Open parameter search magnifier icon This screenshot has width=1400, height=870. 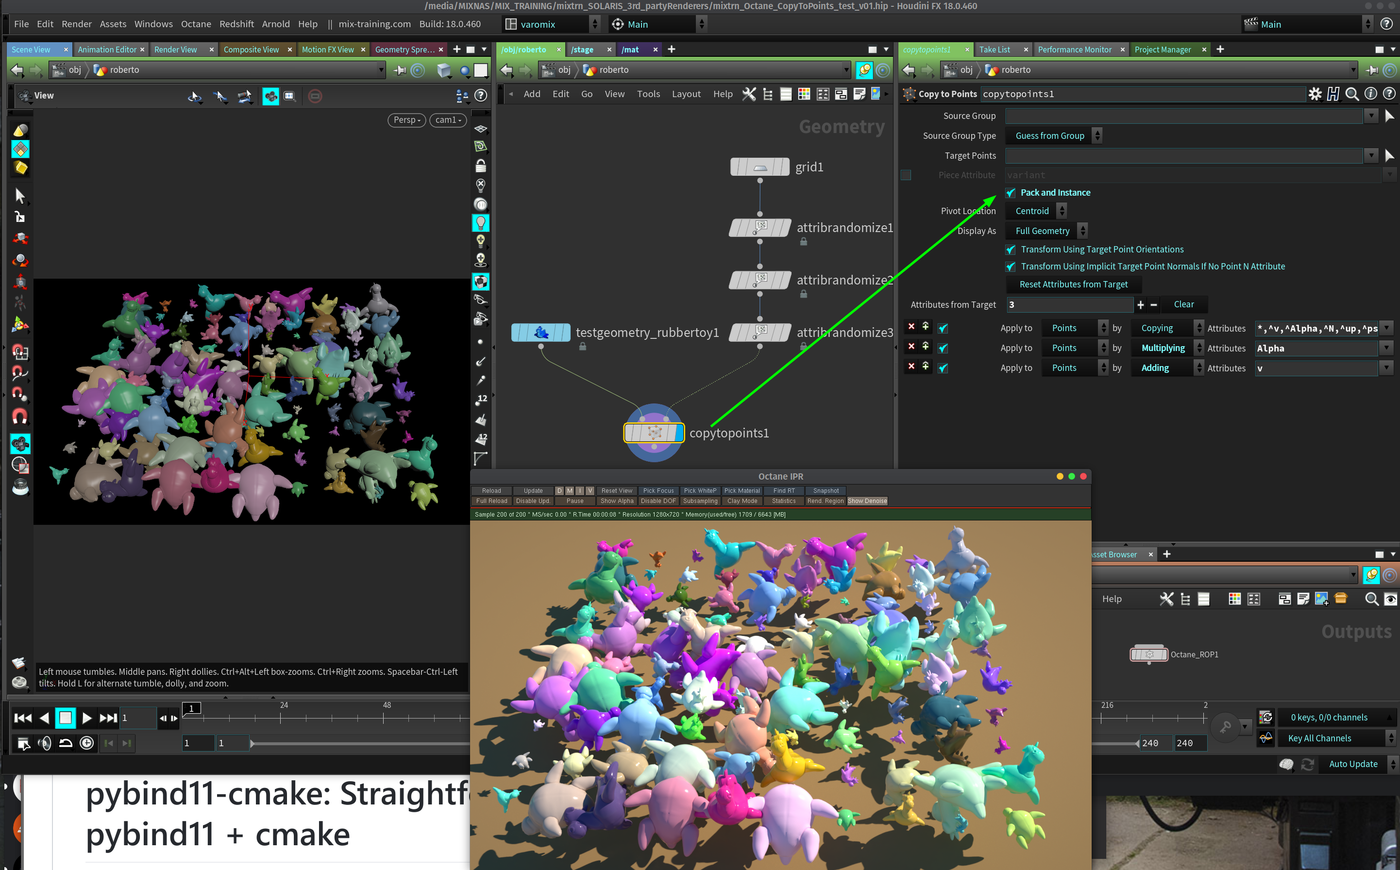[x=1352, y=94]
